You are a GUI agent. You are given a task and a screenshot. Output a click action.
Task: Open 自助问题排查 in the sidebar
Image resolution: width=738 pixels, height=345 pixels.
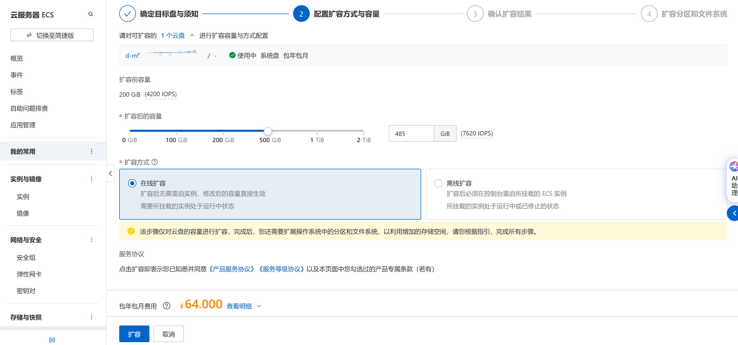(29, 108)
